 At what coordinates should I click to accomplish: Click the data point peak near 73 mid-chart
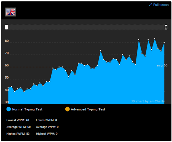pos(101,51)
